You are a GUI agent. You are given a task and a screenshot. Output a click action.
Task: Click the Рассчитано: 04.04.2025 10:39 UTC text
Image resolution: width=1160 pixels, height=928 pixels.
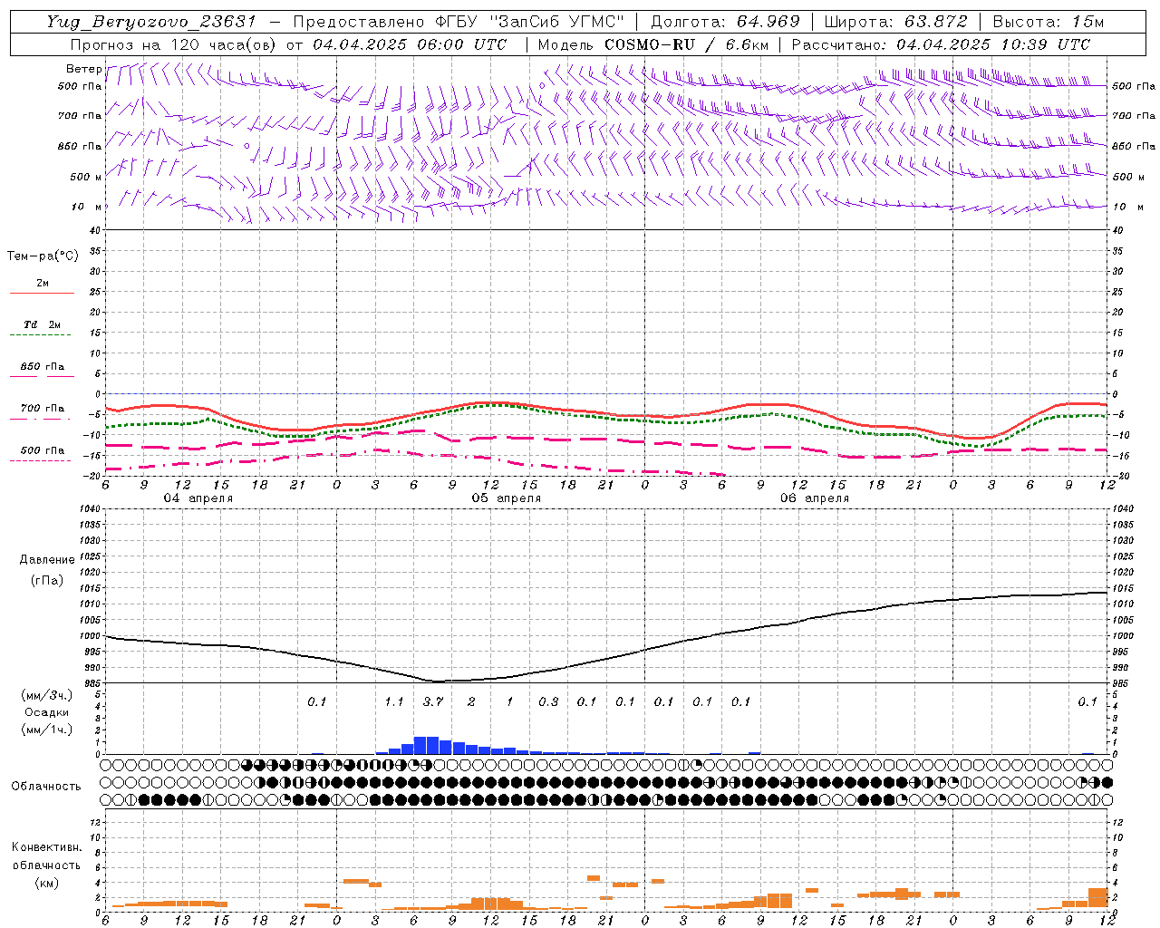click(x=940, y=44)
